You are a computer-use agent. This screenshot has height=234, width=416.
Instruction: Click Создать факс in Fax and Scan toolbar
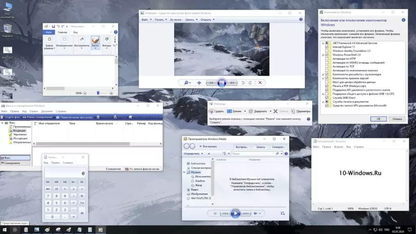[x=11, y=117]
